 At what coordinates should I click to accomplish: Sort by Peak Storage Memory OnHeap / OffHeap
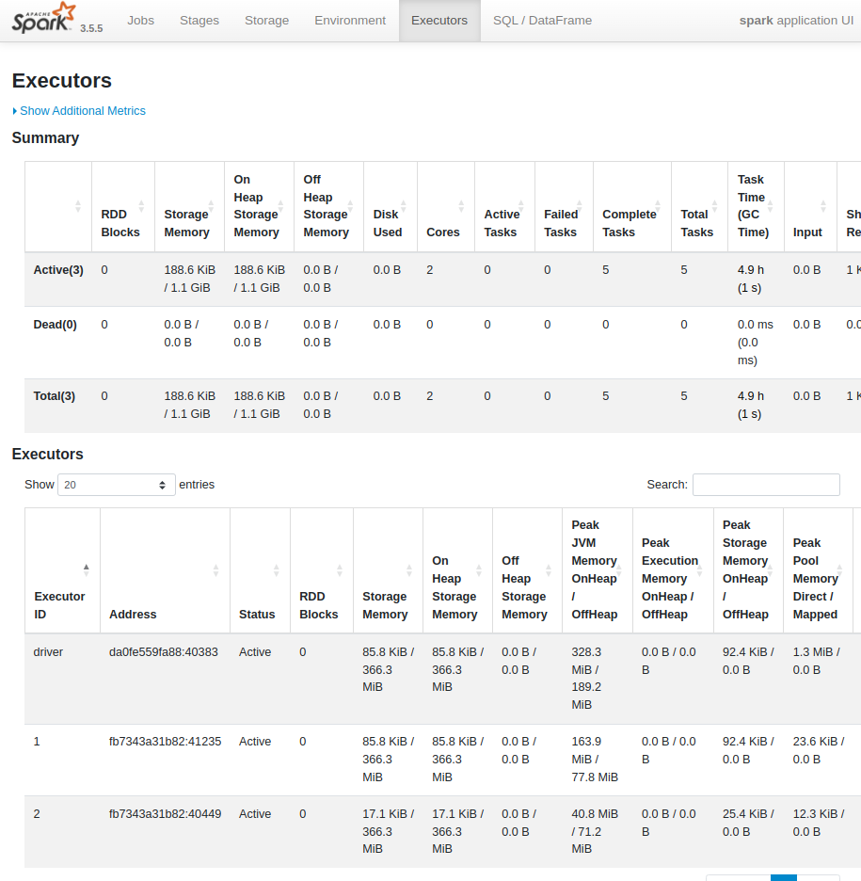point(749,570)
